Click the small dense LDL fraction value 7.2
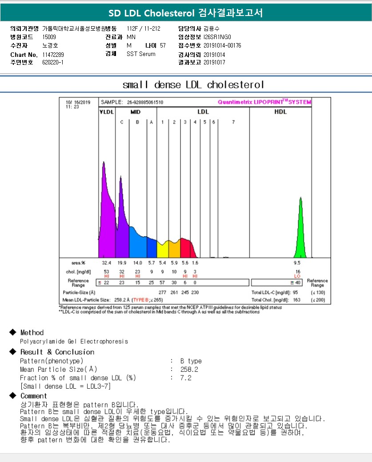The height and width of the screenshot is (462, 372). tap(186, 378)
